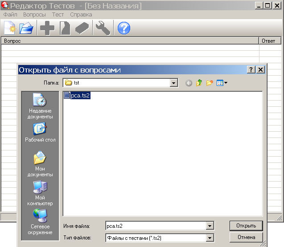Click the Отмена button
This screenshot has width=284, height=247.
point(246,237)
